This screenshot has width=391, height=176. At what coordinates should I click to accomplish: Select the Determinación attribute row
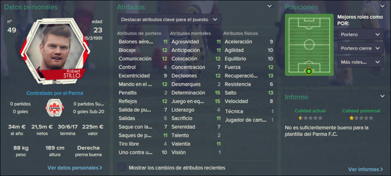(x=196, y=93)
